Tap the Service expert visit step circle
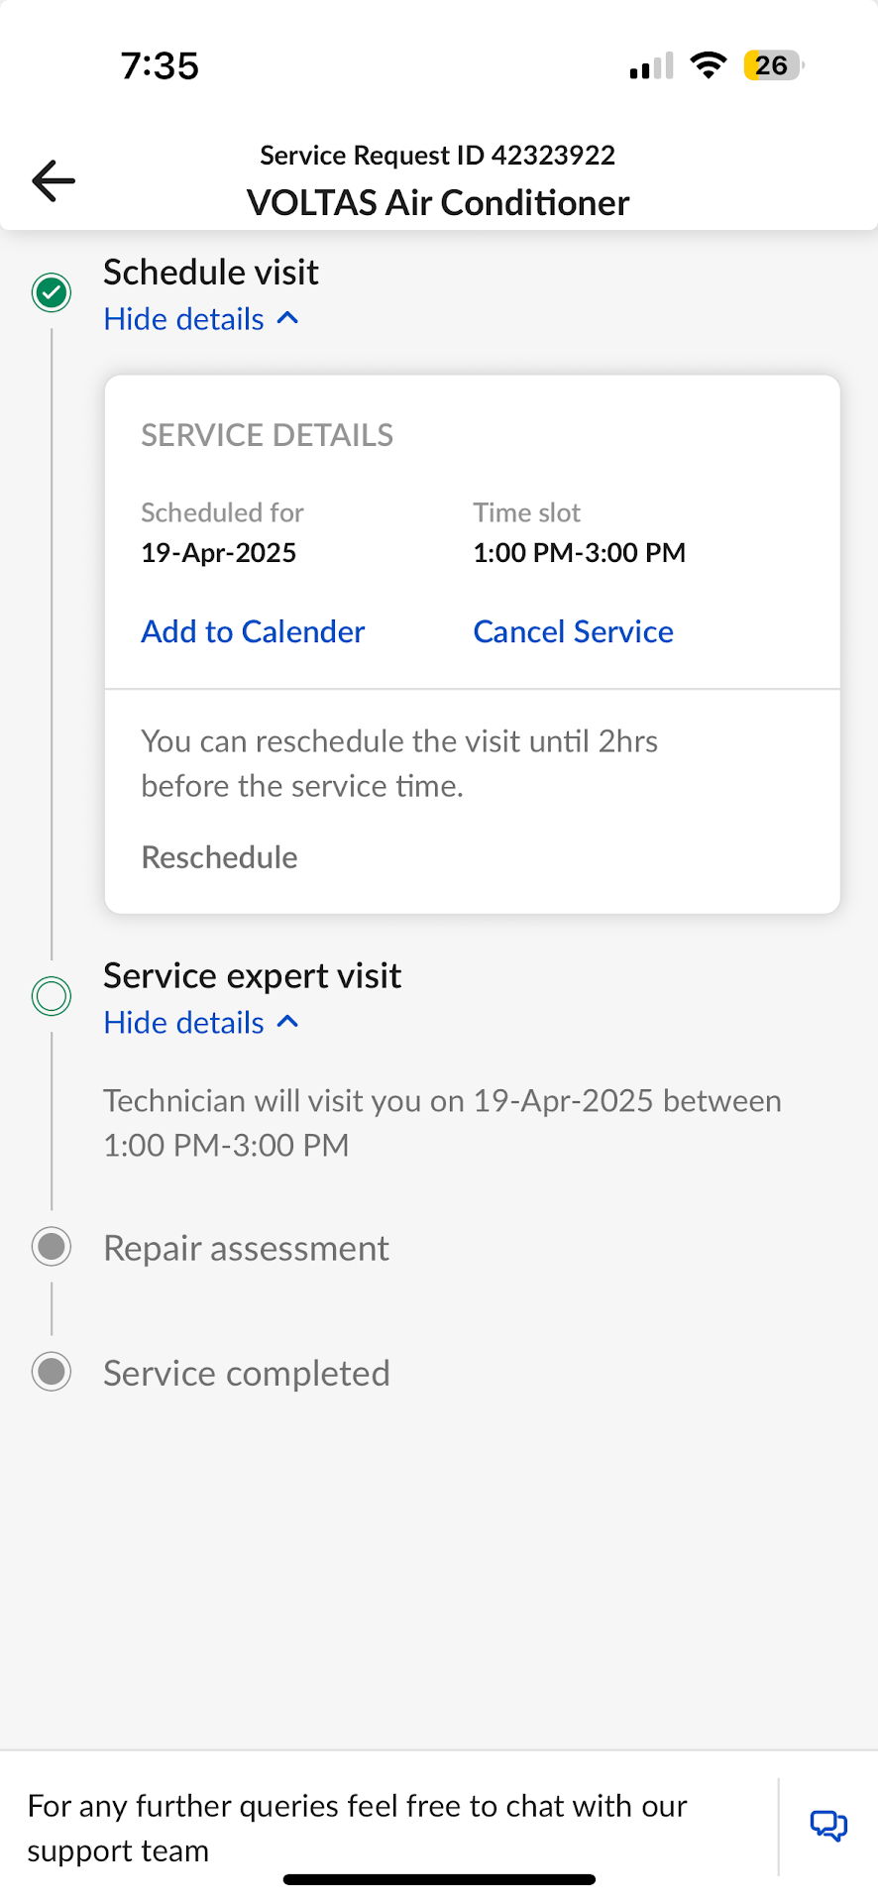Screen dimensions: 878x1903 [52, 995]
